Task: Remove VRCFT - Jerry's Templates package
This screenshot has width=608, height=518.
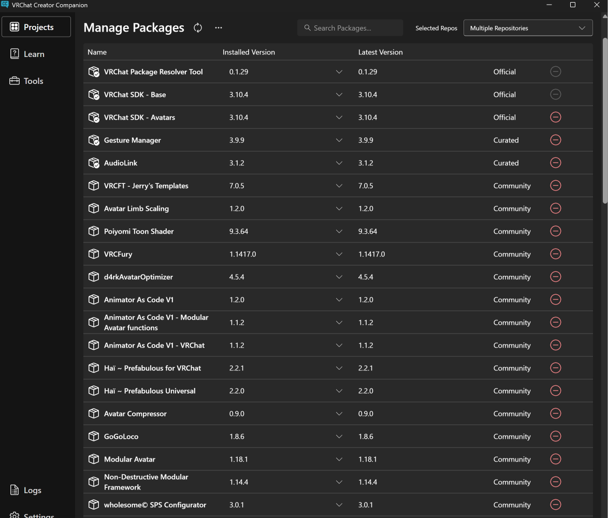Action: click(556, 186)
